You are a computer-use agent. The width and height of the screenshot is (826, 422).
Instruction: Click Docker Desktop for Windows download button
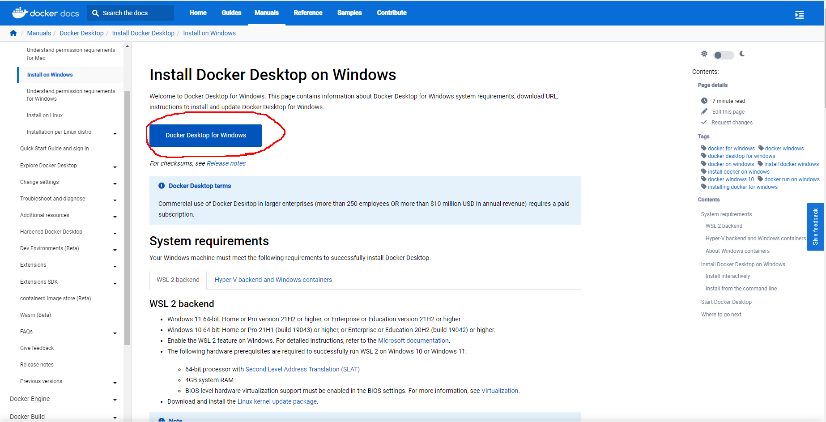(x=206, y=135)
